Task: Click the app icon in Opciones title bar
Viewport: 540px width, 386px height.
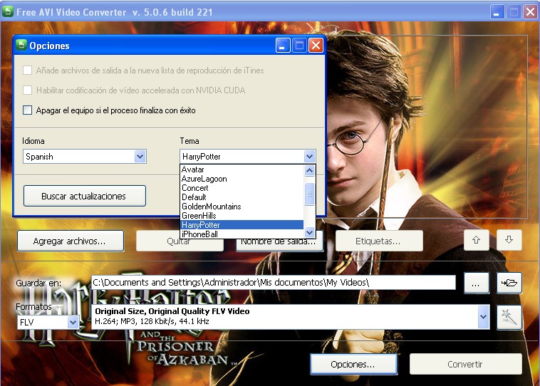Action: pyautogui.click(x=21, y=45)
